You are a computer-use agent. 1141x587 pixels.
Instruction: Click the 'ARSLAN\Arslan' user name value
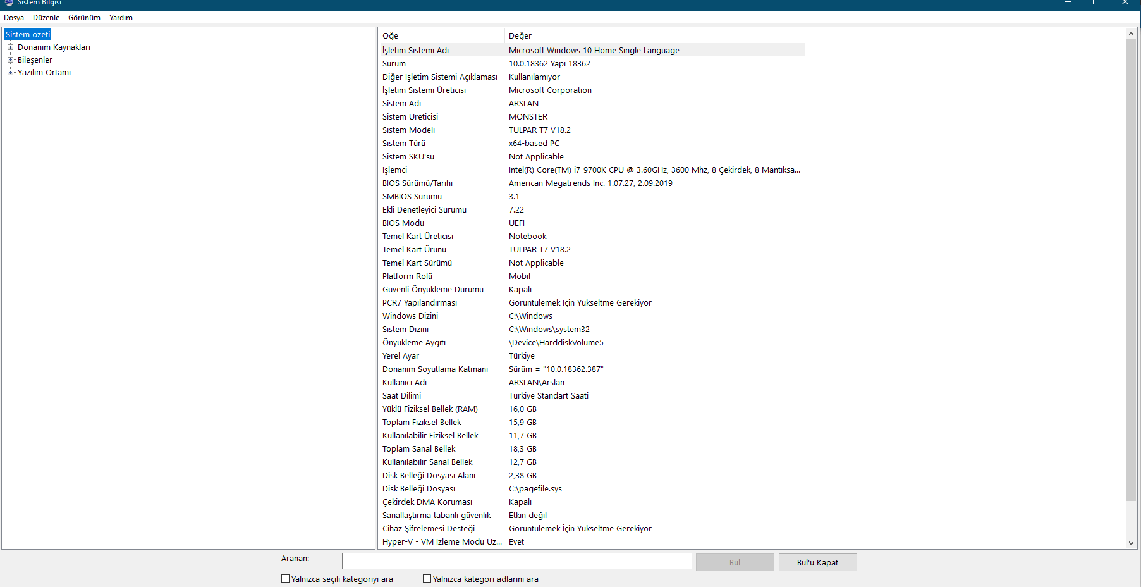(536, 382)
